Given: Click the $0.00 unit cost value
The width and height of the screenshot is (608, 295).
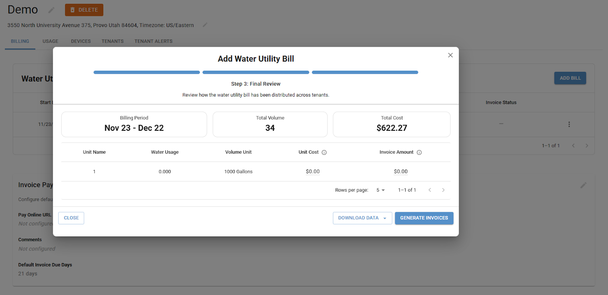Looking at the screenshot, I should click(313, 172).
